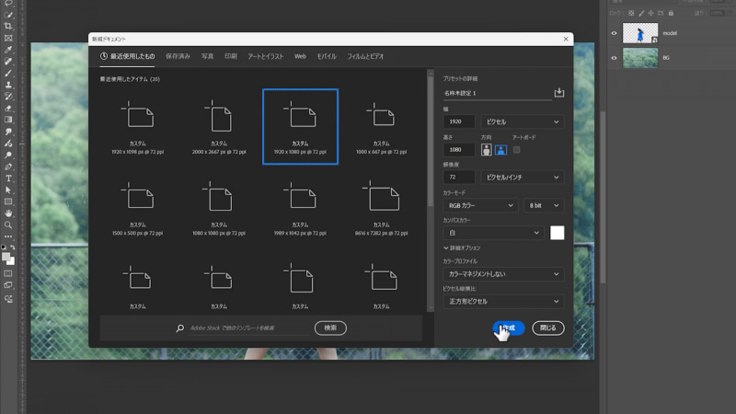Screen dimensions: 736x414
Task: Select the Hand tool
Action: (x=8, y=213)
